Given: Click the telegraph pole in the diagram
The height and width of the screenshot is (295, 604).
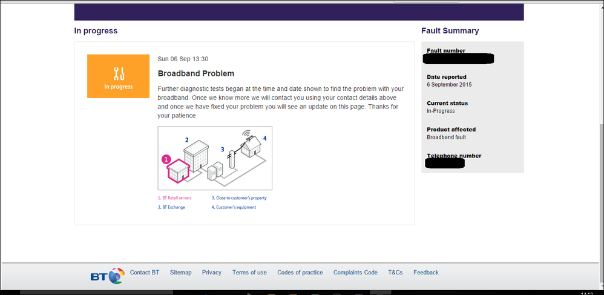Looking at the screenshot, I should coord(232,158).
